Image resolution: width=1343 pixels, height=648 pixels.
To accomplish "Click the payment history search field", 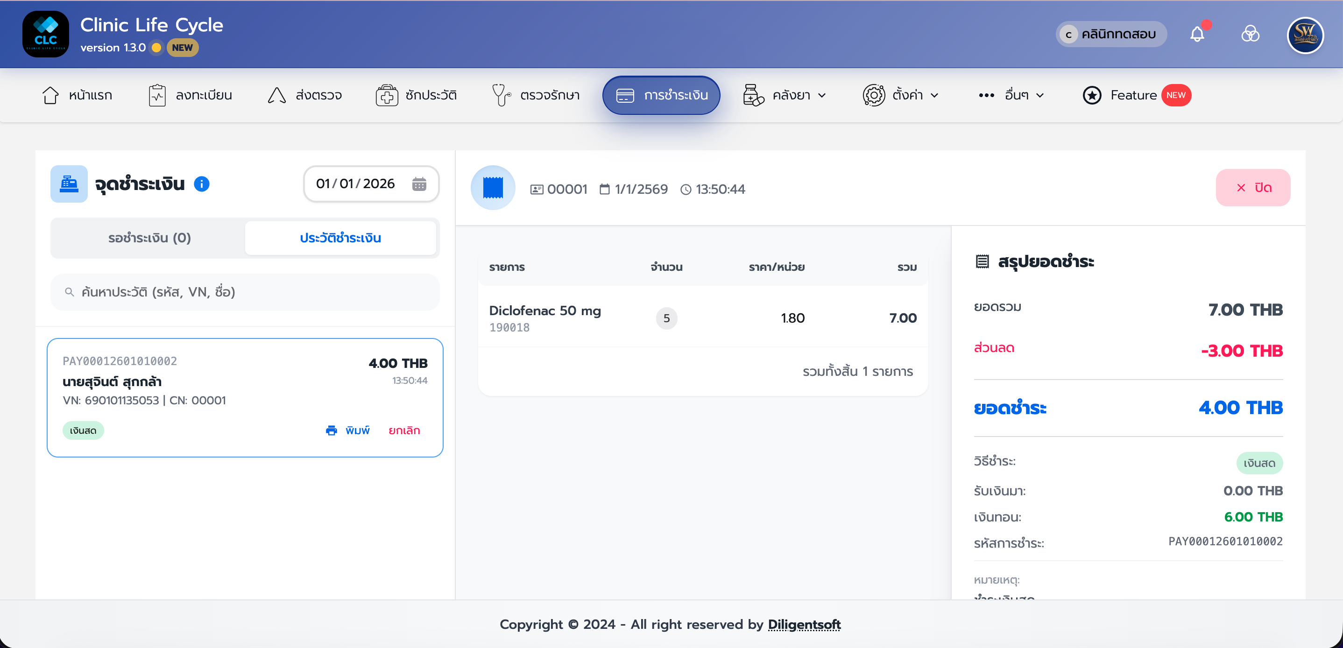I will click(245, 292).
